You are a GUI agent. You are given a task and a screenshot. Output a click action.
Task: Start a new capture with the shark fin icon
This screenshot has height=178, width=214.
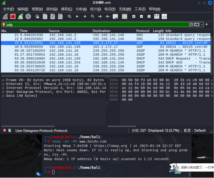(5, 17)
